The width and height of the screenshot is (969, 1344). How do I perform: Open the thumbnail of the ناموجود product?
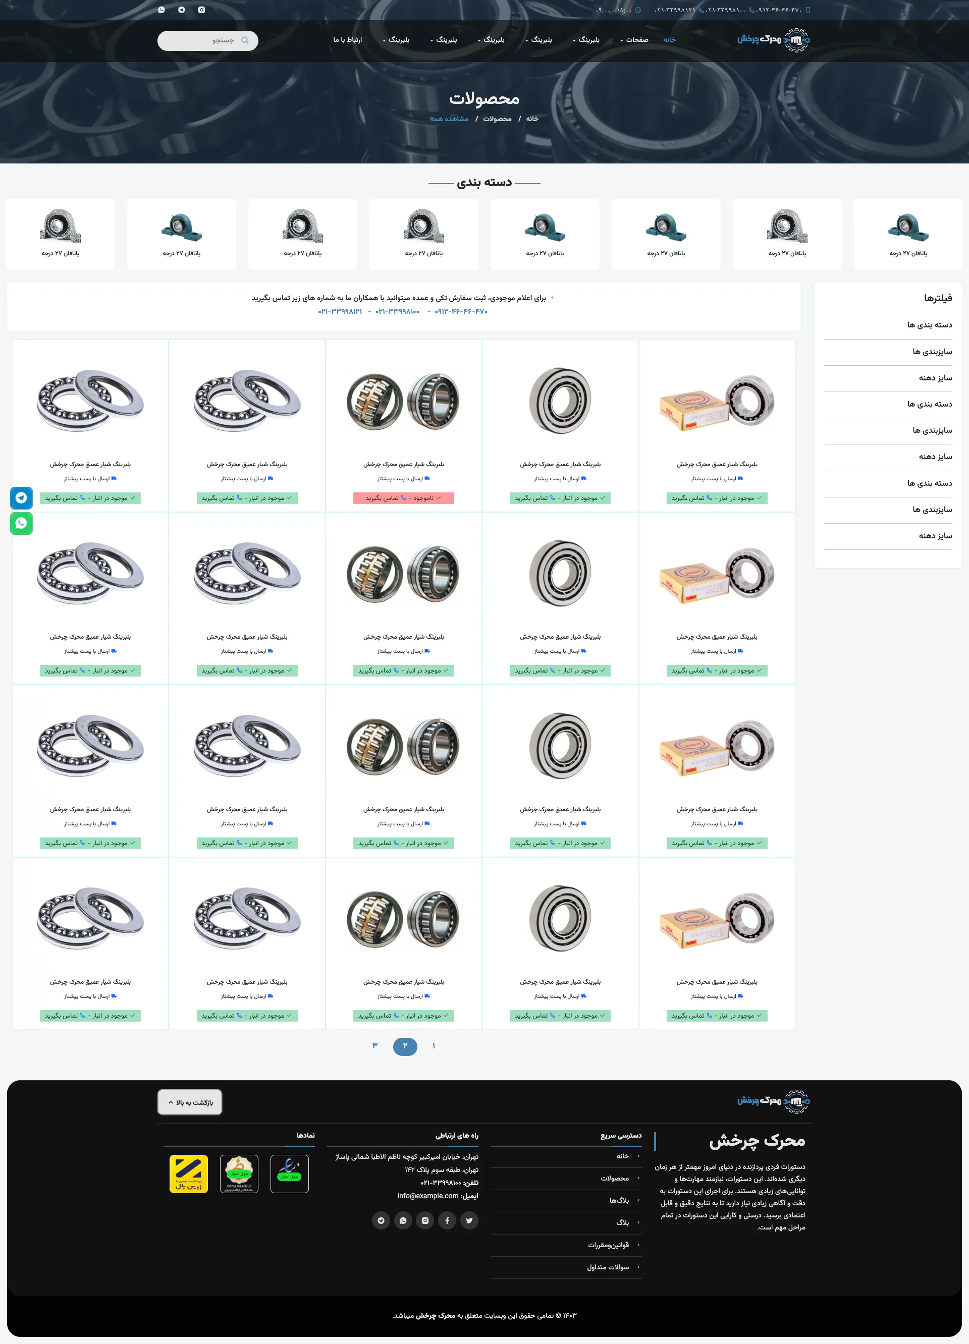404,401
